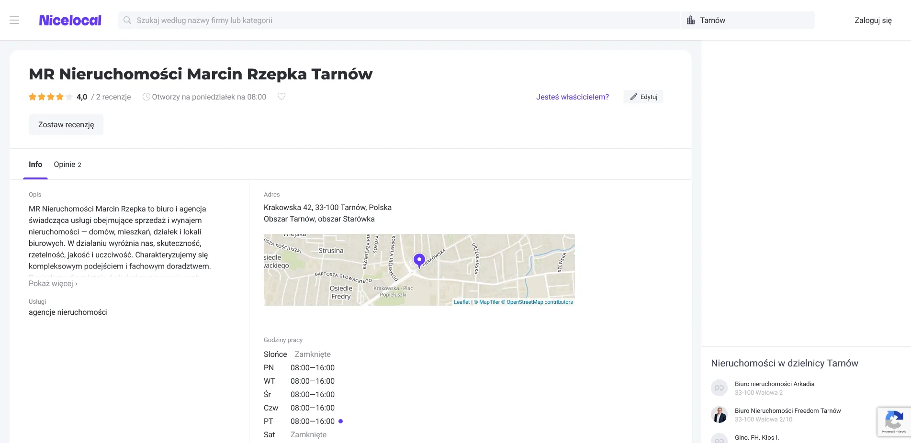This screenshot has width=911, height=443.
Task: Click the 4,0 rating value
Action: [82, 97]
